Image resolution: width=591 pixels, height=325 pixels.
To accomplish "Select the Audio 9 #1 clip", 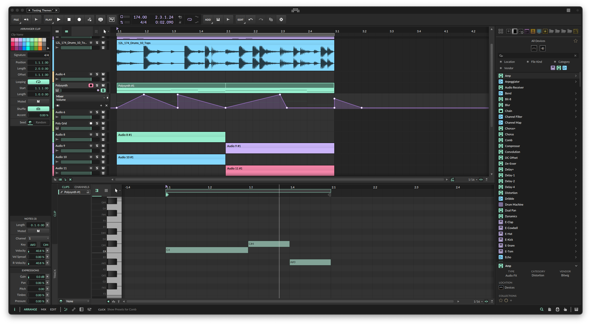I will (x=280, y=148).
